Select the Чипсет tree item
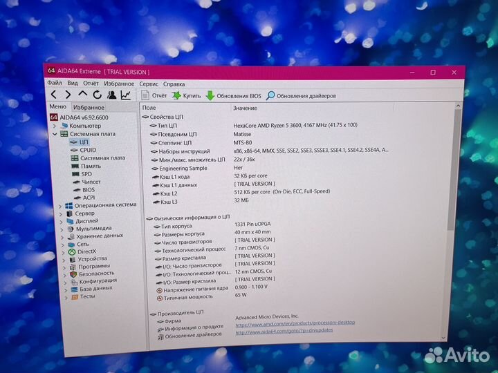 (86, 182)
